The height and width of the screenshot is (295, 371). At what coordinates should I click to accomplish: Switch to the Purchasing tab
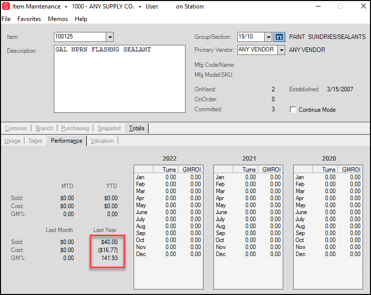coord(75,128)
